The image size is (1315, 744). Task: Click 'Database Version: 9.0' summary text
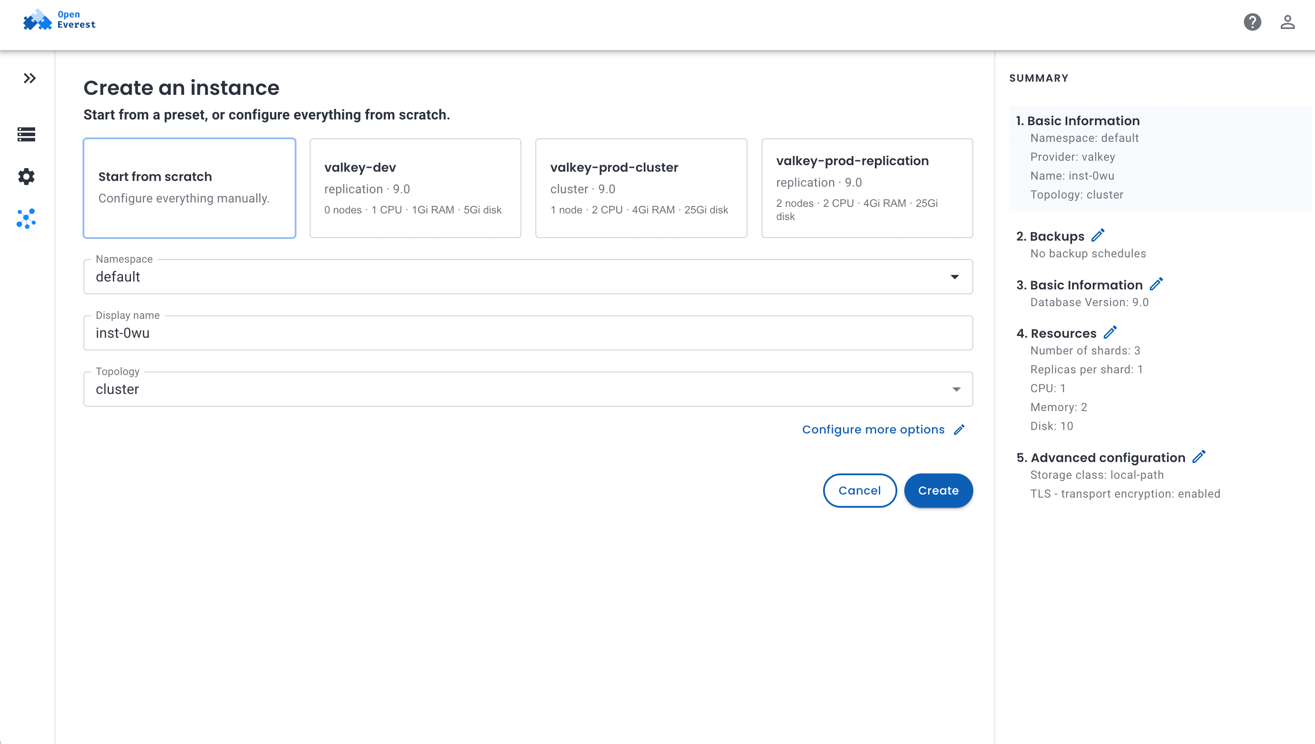click(1089, 302)
